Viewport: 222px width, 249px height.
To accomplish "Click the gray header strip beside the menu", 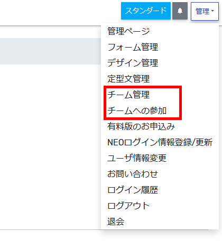I will pos(50,51).
